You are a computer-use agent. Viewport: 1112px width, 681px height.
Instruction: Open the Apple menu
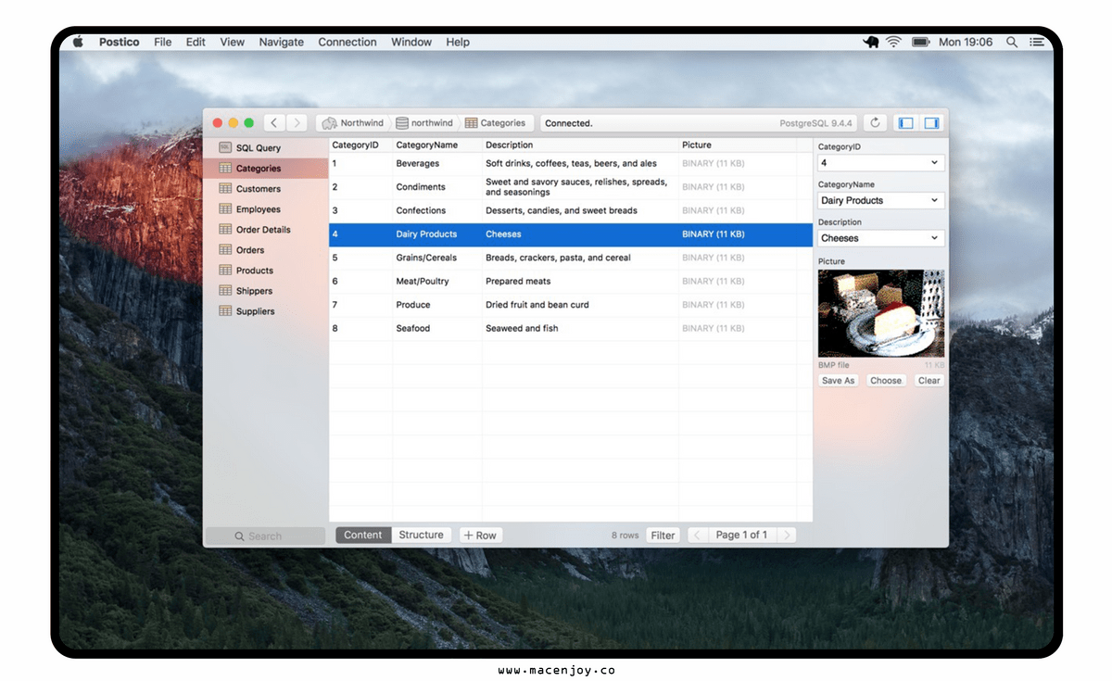coord(78,42)
